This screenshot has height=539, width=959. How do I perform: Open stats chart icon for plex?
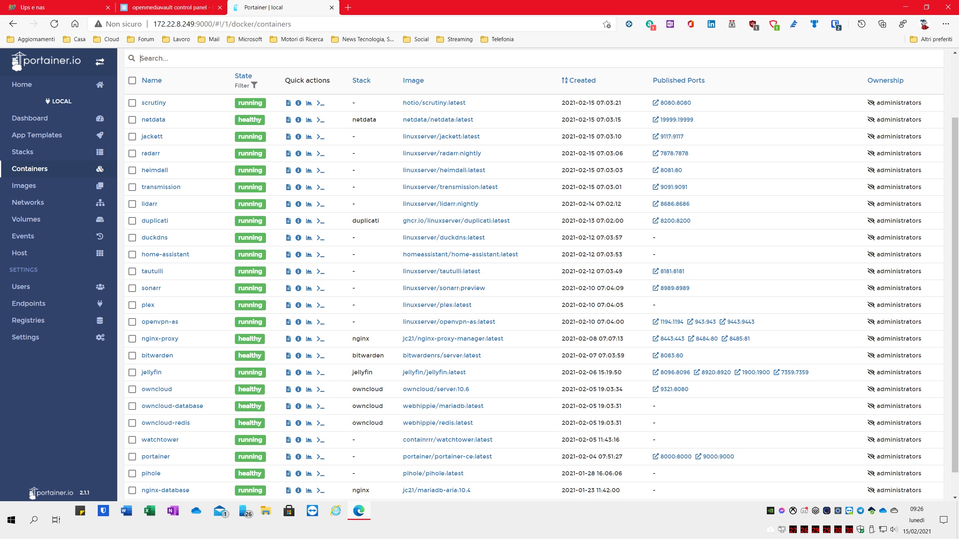pos(309,305)
